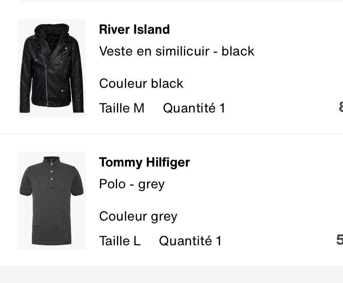The height and width of the screenshot is (283, 343).
Task: Open the black River Island jacket thumbnail
Action: pyautogui.click(x=51, y=68)
